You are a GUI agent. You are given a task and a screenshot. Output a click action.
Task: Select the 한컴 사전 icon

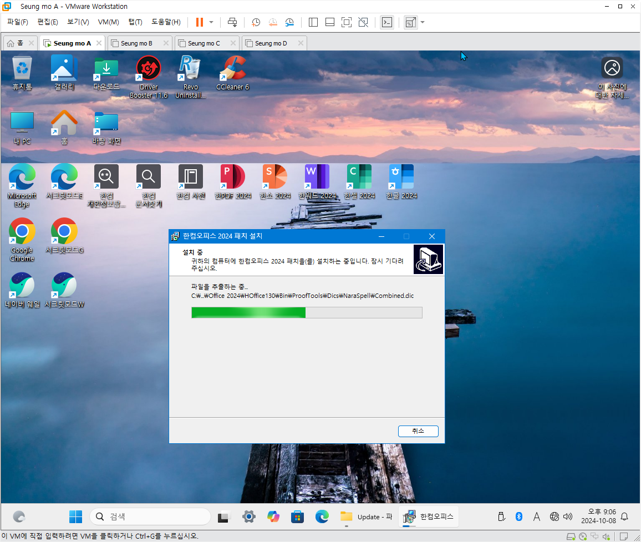pyautogui.click(x=191, y=182)
